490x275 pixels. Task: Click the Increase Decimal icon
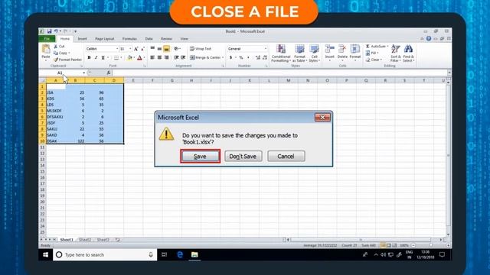click(258, 57)
